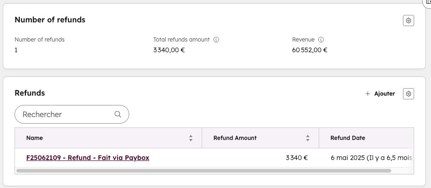Click info icon beside Total refunds amount

(x=216, y=40)
